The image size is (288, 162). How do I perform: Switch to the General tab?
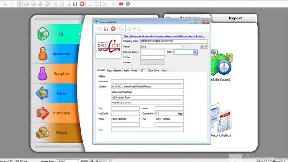[101, 70]
